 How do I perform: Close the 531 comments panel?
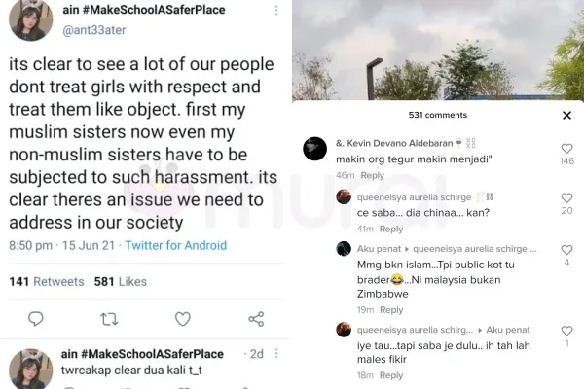567,115
